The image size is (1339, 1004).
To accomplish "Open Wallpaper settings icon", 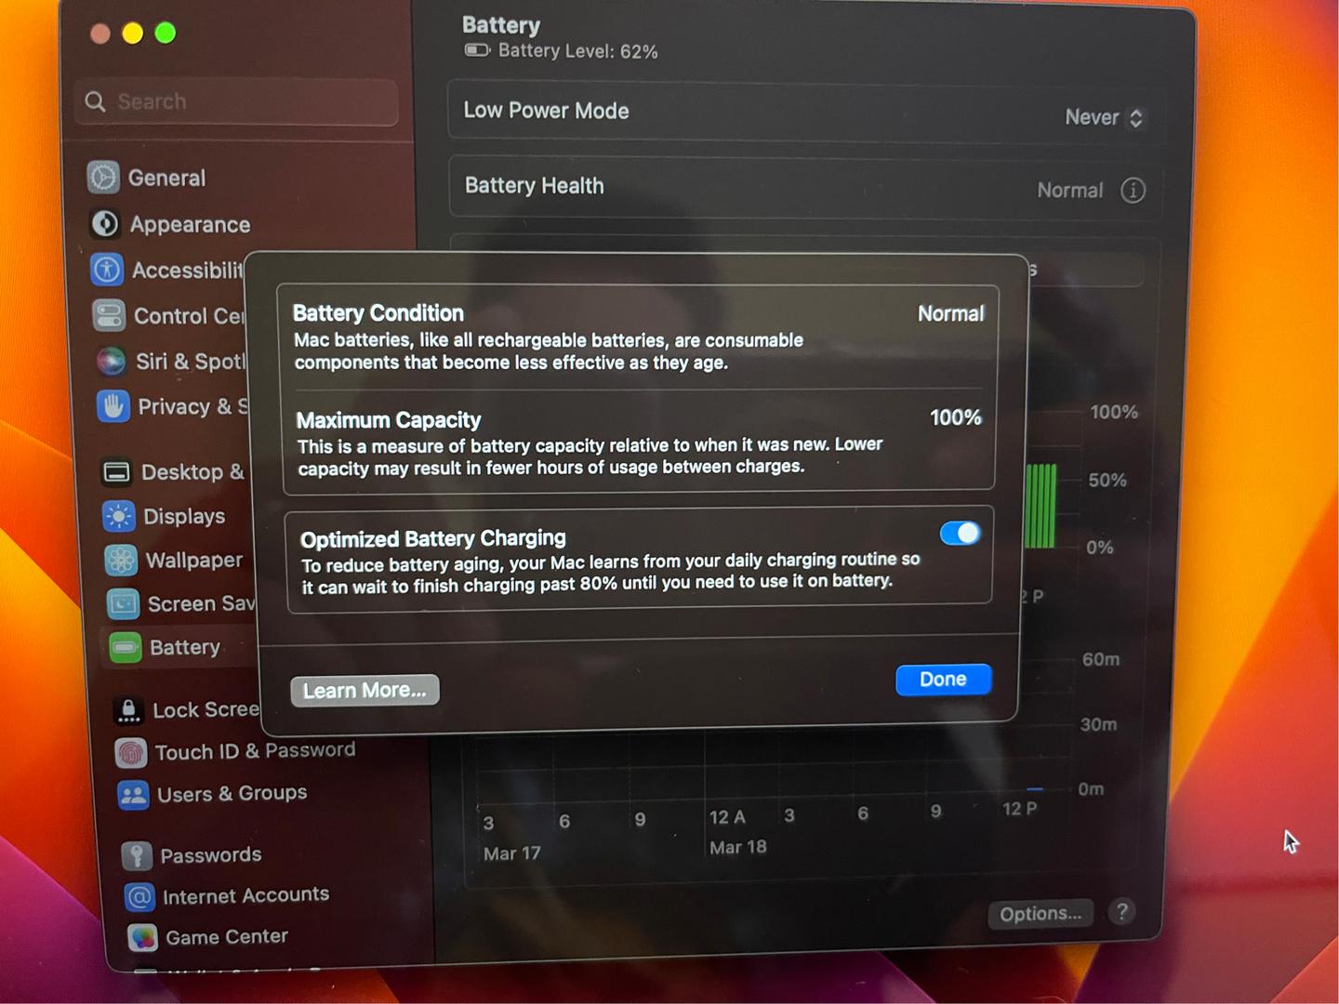I will tap(121, 560).
